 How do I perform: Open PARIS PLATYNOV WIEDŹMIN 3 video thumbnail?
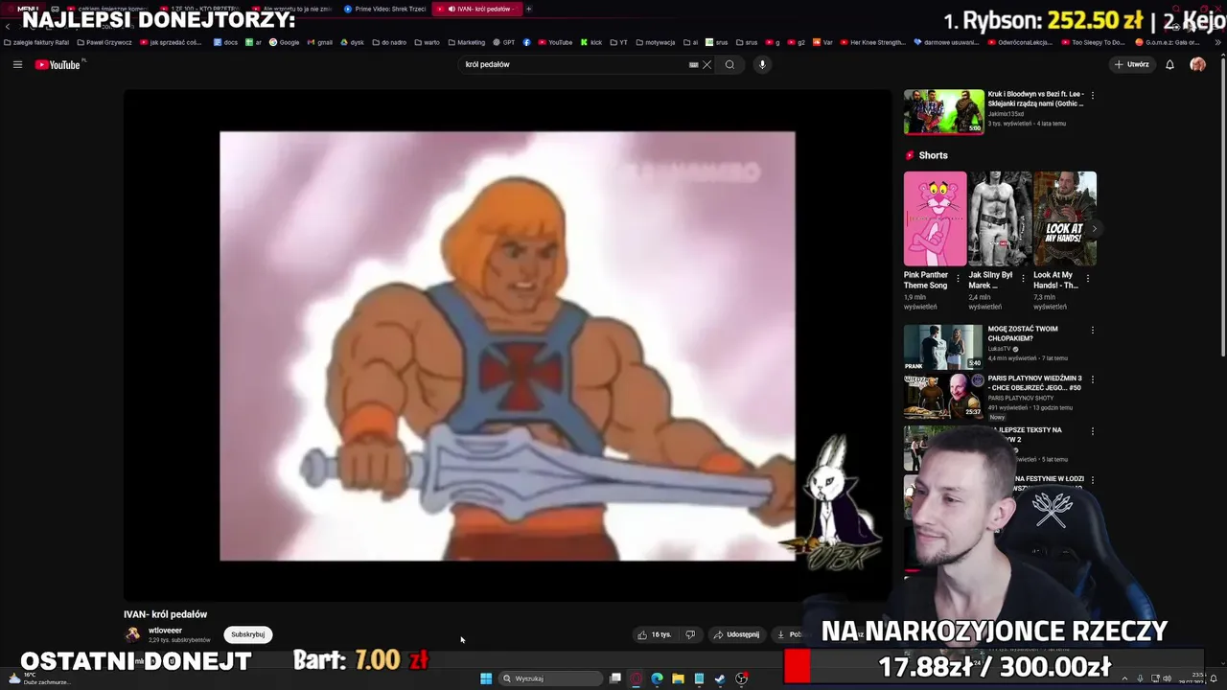[x=943, y=397]
